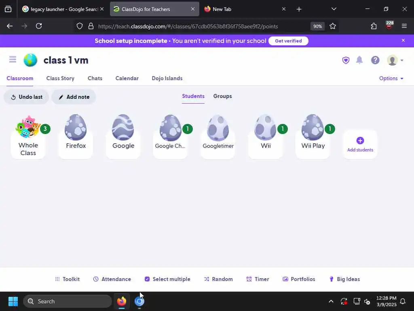Click the Random shuffle button

(218, 279)
